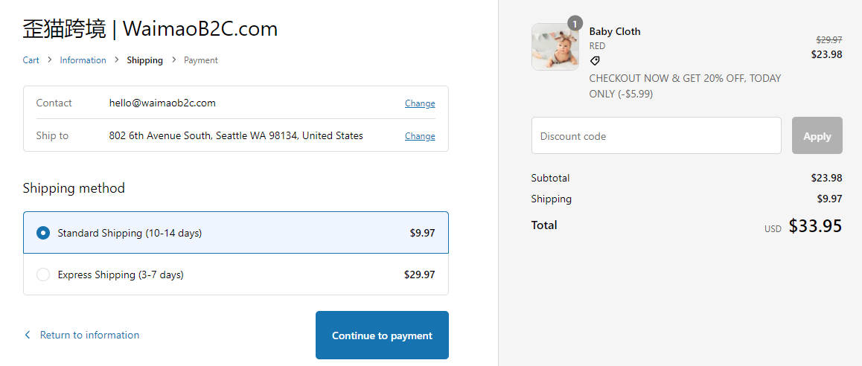862x366 pixels.
Task: Click the Shipping breadcrumb step
Action: (x=144, y=60)
